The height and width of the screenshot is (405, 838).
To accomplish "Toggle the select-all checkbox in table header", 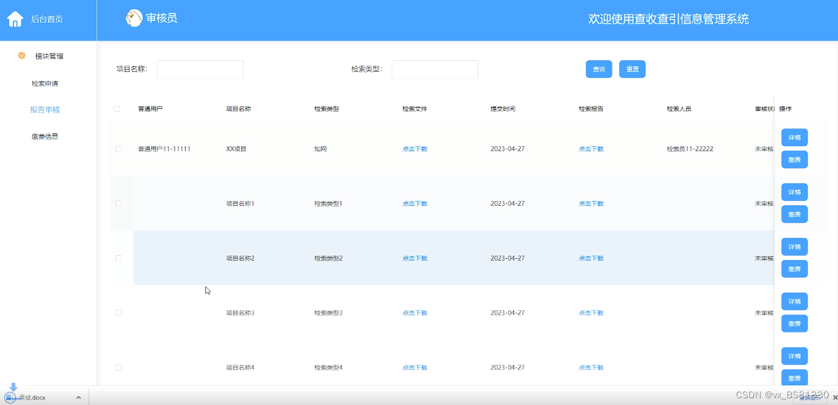I will [117, 109].
